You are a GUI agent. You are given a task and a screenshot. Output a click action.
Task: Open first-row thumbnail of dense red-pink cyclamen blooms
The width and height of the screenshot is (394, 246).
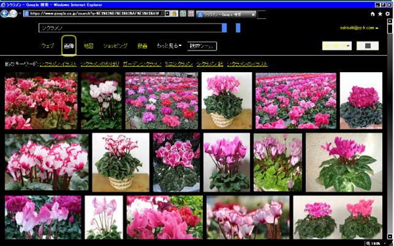tap(41, 100)
